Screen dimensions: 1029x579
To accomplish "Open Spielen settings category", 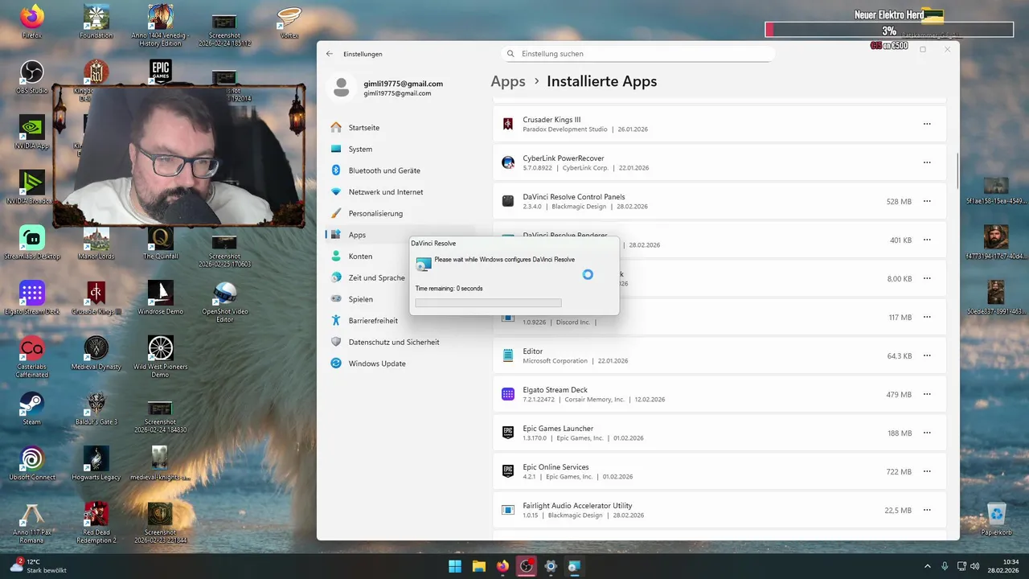I will (x=362, y=299).
